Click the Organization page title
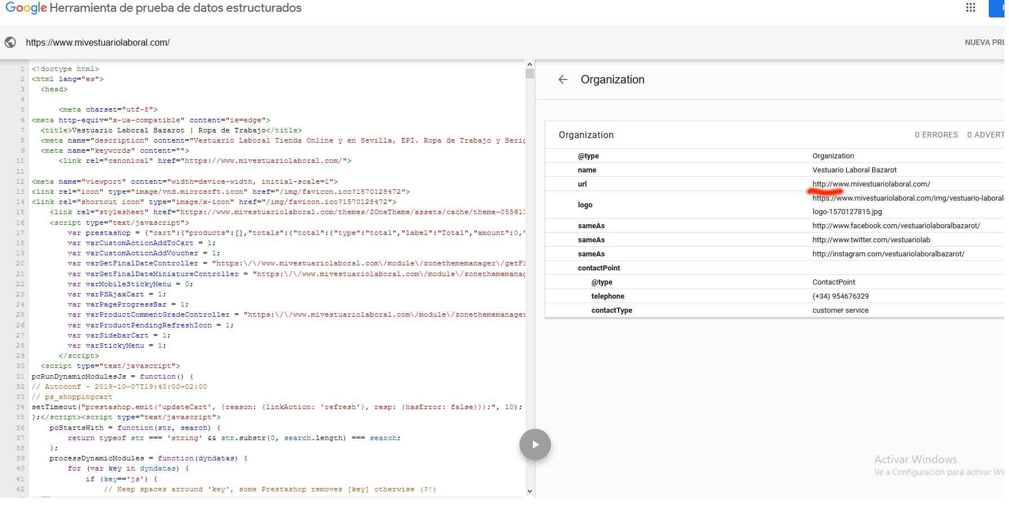 612,79
